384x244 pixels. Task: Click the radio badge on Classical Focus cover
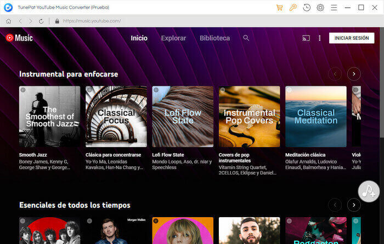point(89,90)
